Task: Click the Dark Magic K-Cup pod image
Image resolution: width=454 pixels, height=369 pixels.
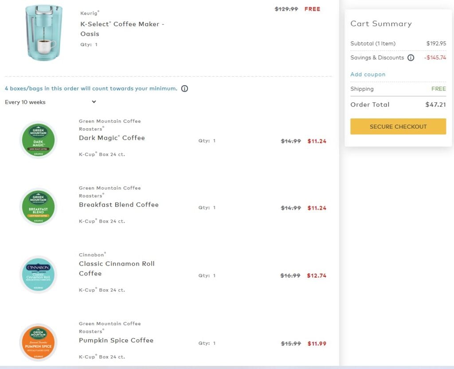Action: [x=39, y=140]
